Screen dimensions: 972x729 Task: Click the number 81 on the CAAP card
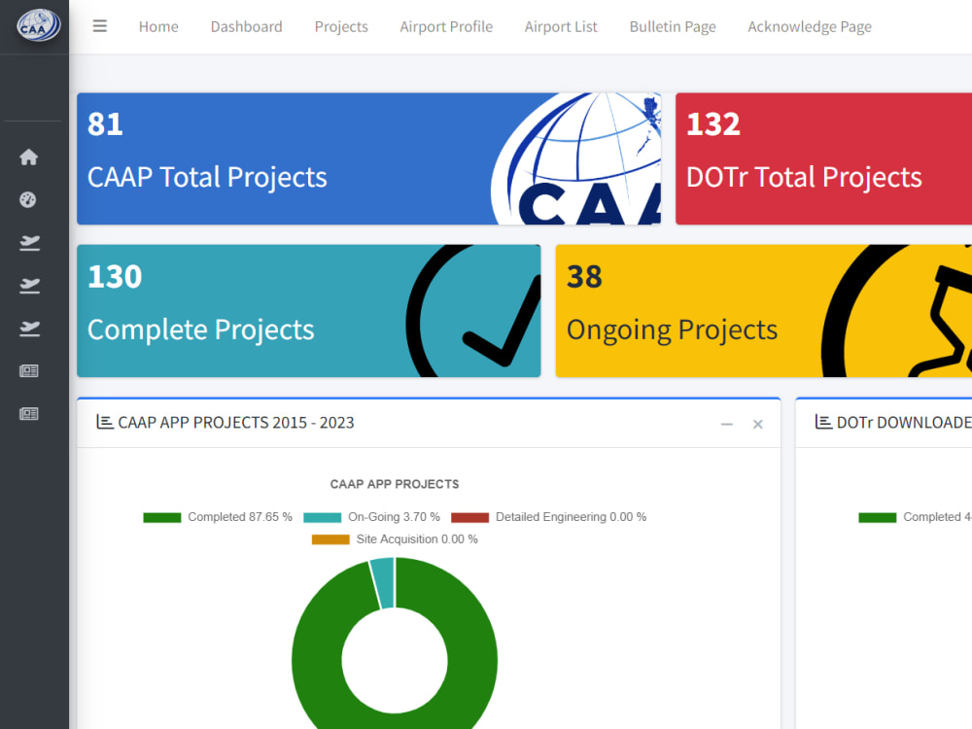pyautogui.click(x=105, y=124)
